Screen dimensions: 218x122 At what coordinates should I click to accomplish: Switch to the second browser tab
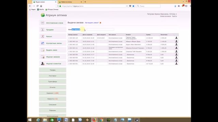[x=70, y=2]
